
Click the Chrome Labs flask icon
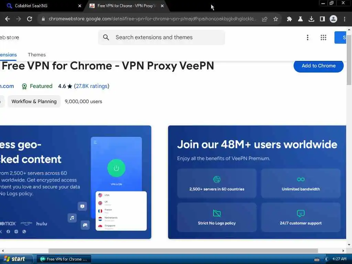pos(300,19)
